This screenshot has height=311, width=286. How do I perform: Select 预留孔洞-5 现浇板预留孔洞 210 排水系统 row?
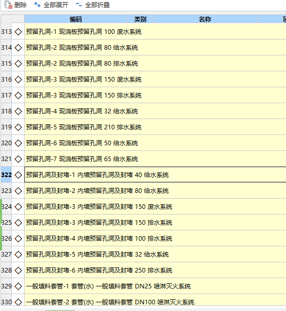[x=155, y=127]
